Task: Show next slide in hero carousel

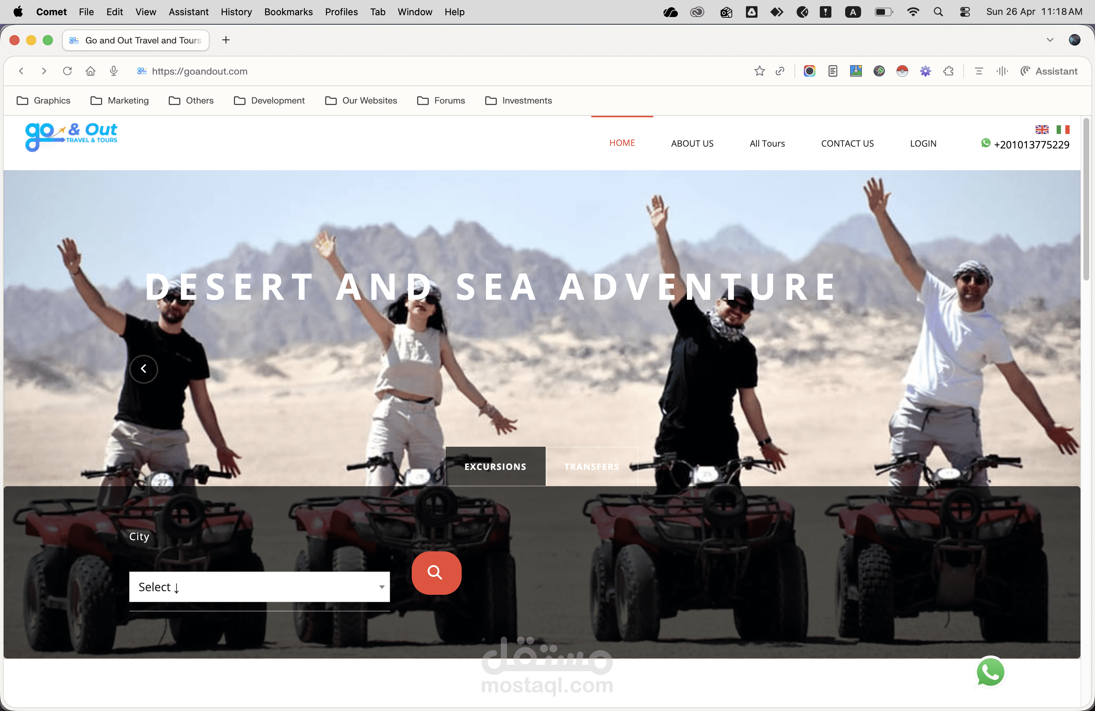Action: click(941, 369)
